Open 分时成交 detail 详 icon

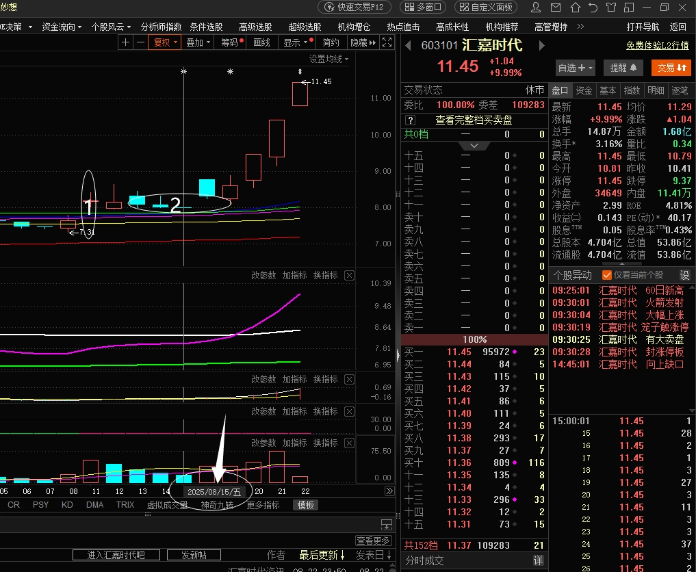(538, 560)
